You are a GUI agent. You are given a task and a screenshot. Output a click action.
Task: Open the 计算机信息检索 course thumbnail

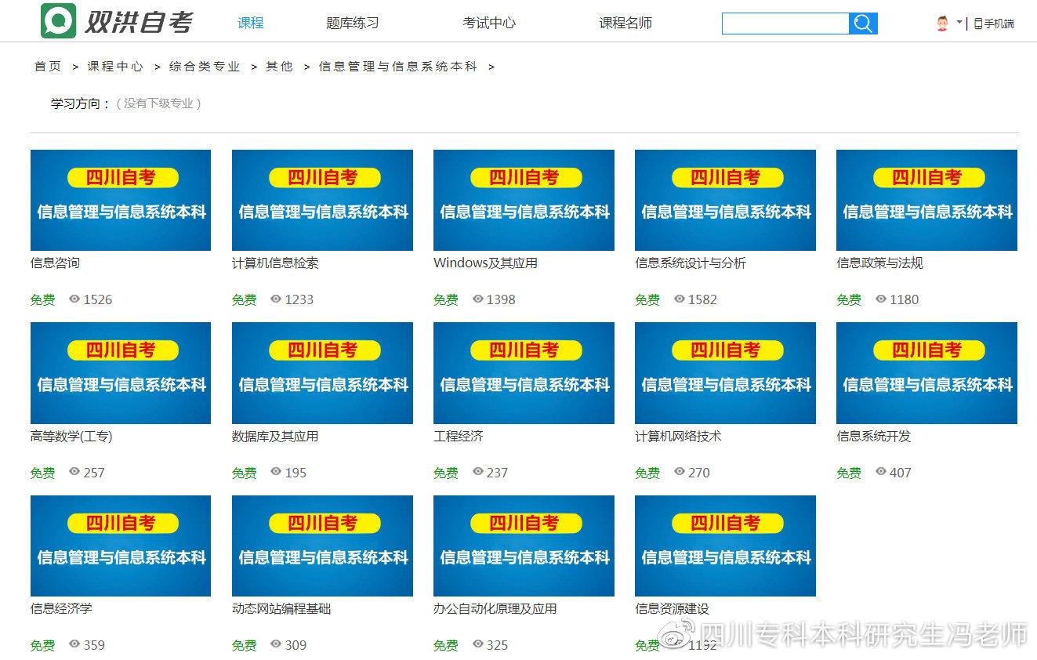(322, 200)
